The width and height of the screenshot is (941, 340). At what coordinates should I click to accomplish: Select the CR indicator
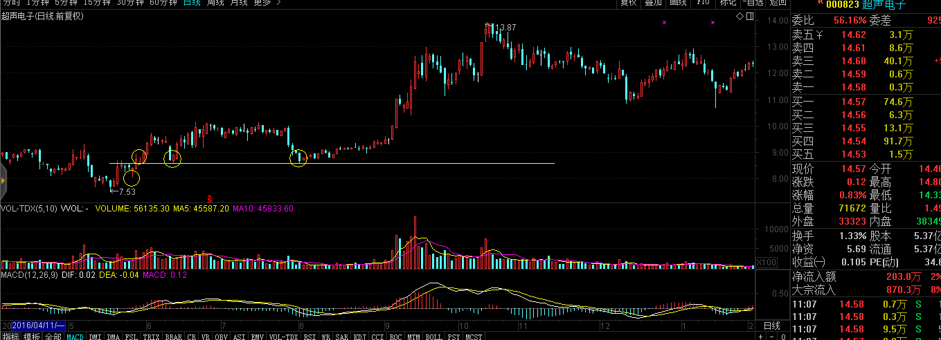pos(192,337)
